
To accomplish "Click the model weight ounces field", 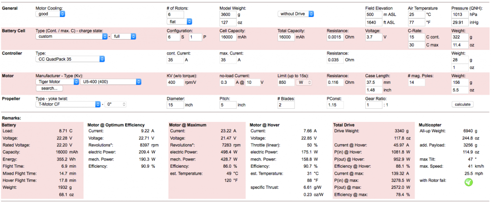I will 228,23.
